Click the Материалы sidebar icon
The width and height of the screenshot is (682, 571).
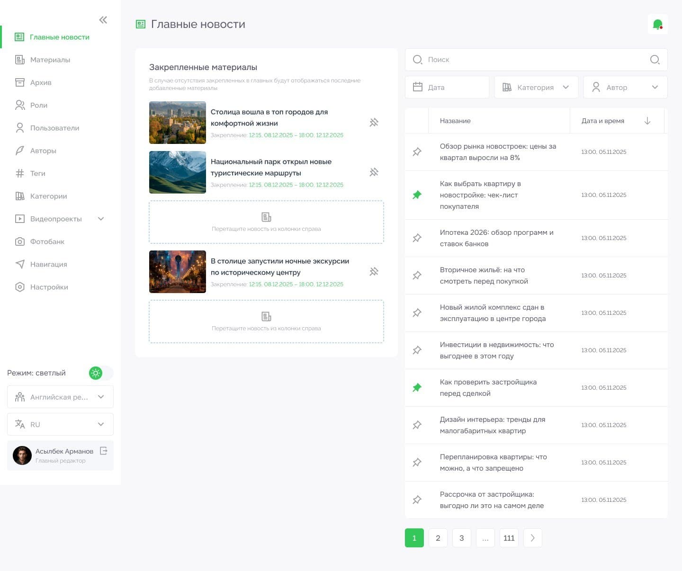tap(20, 60)
